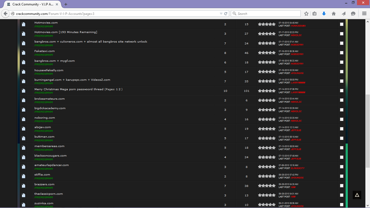Open the address bar history dropdown arrow
The height and width of the screenshot is (208, 370).
[221, 14]
